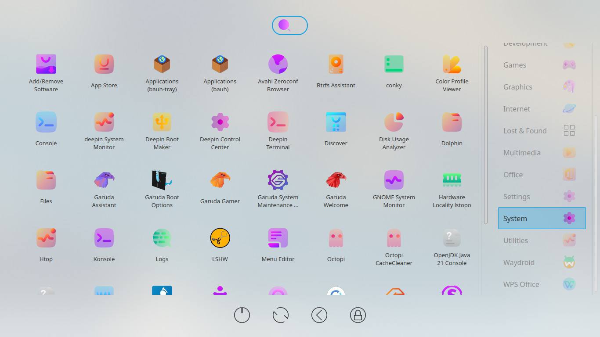Open Garuda Gamer
The width and height of the screenshot is (600, 337).
[x=220, y=188]
